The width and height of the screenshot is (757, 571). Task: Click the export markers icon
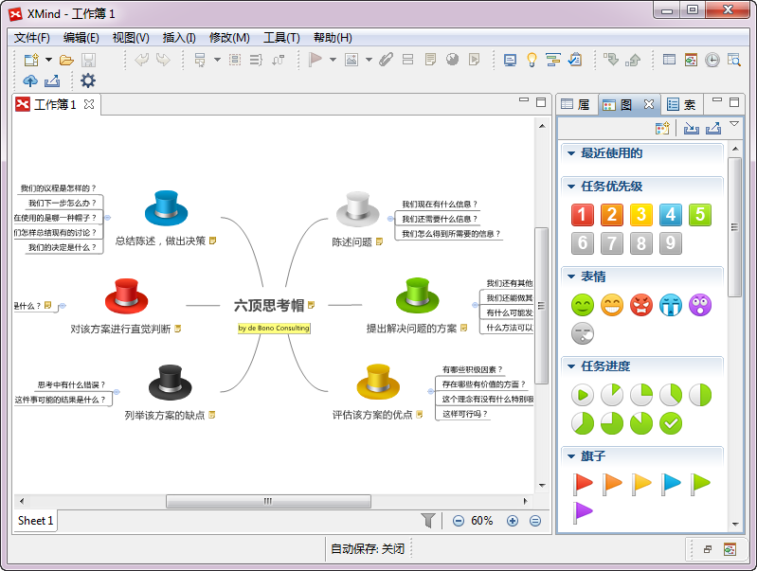point(713,129)
